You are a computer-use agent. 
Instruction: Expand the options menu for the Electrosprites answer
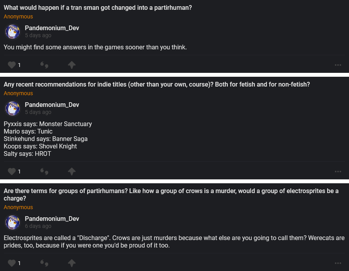tap(338, 263)
